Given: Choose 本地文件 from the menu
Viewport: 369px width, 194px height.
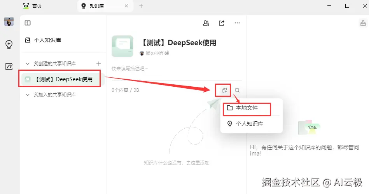Looking at the screenshot, I should (247, 108).
